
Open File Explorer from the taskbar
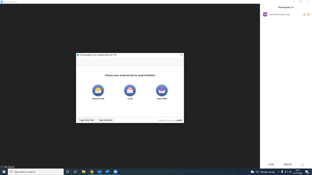point(83,172)
